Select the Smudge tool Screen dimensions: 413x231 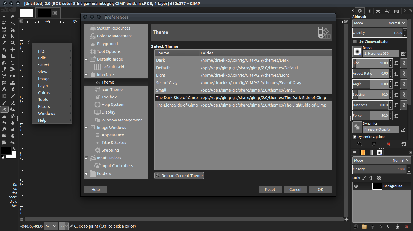tap(4, 129)
